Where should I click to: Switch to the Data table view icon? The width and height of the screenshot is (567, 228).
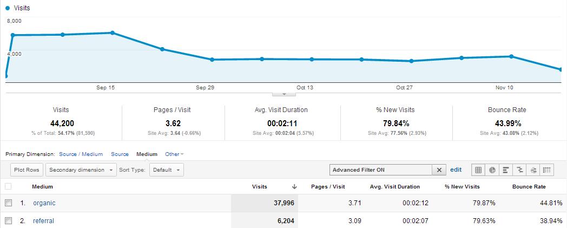point(478,170)
